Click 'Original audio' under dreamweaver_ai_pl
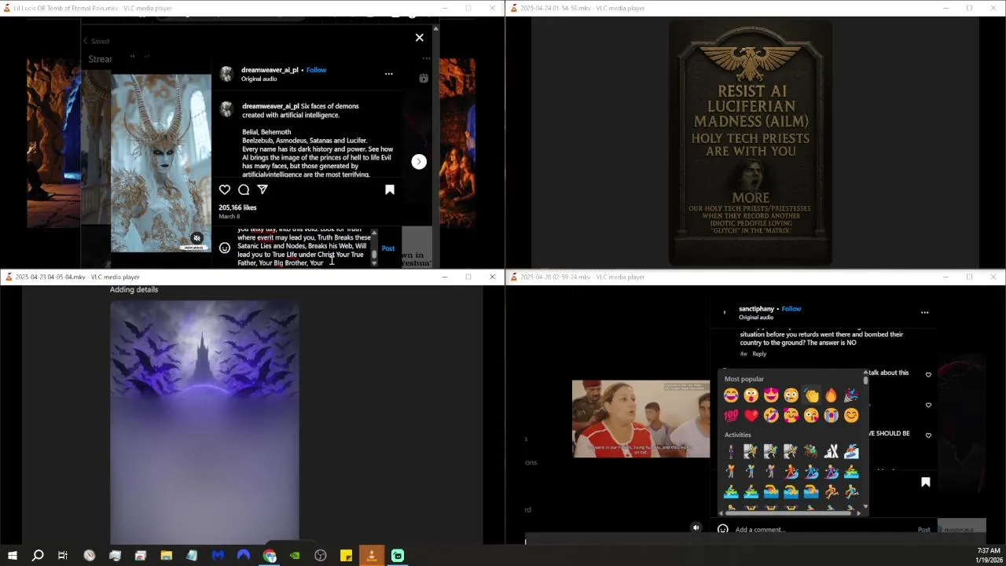 pos(259,79)
